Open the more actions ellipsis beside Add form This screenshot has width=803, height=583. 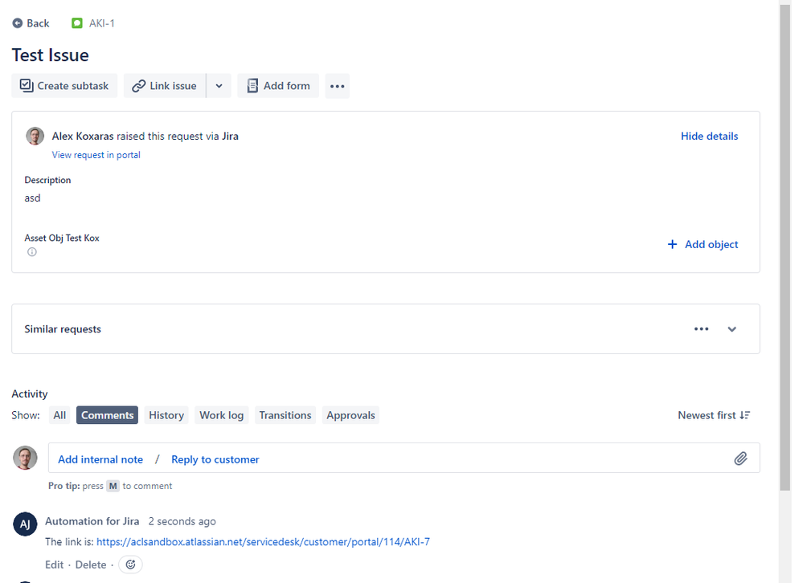point(337,86)
